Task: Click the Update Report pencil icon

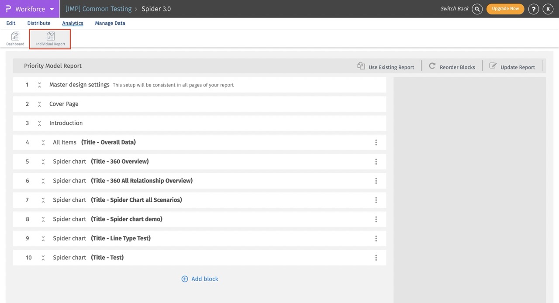Action: pyautogui.click(x=493, y=66)
